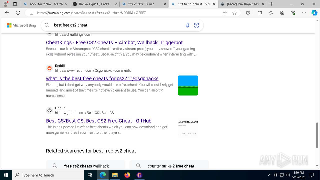This screenshot has width=320, height=180.
Task: Add page to favorites star icon
Action: 234,13
